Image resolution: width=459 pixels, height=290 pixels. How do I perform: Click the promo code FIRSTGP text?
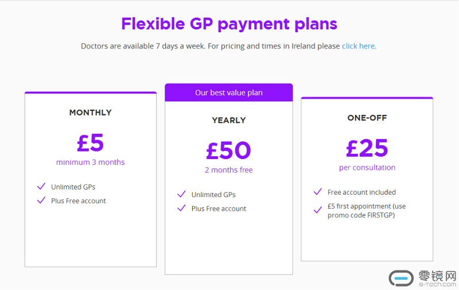click(361, 215)
